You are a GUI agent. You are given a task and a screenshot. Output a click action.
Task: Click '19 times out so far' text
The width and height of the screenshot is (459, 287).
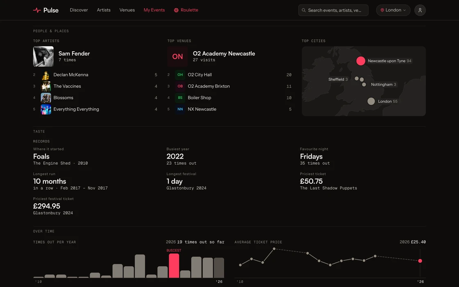coord(201,242)
